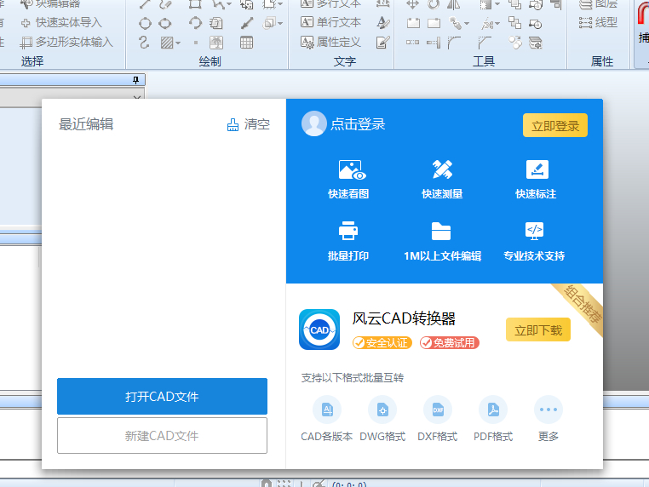The width and height of the screenshot is (649, 487).
Task: Select the arc draw tool
Action: tap(195, 23)
